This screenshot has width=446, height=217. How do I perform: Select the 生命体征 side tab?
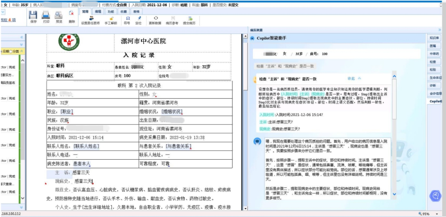(435, 78)
